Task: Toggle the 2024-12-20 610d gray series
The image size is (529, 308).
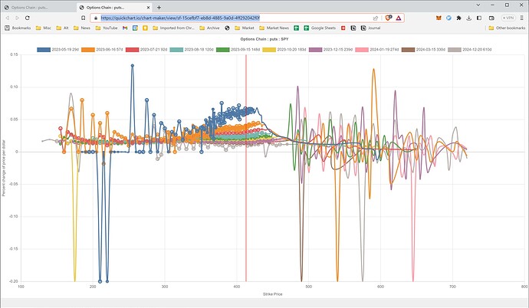Action: (x=470, y=50)
